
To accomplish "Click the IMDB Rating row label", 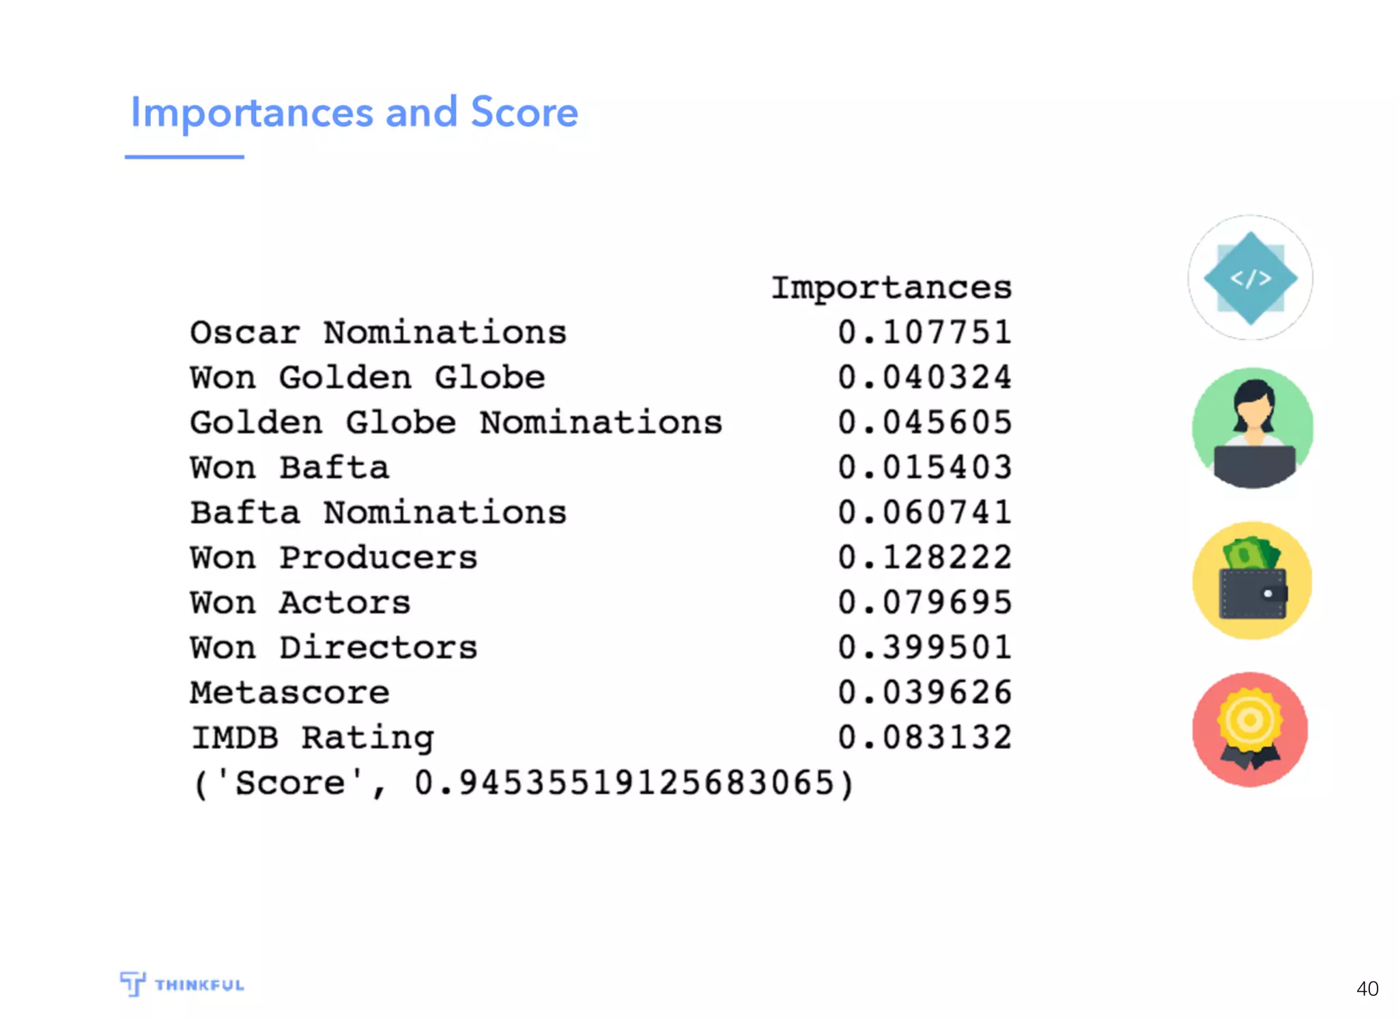I will 312,738.
